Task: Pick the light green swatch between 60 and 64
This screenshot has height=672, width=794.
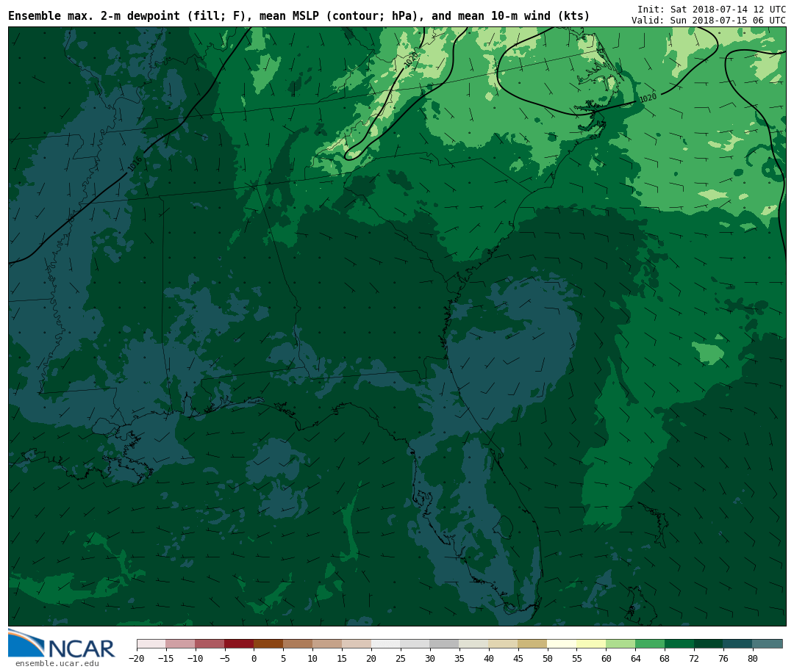Action: tap(620, 644)
